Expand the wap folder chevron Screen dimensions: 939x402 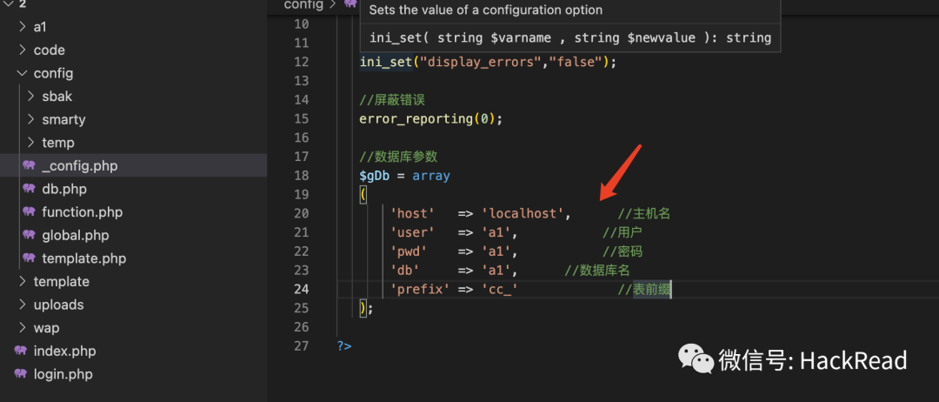22,328
